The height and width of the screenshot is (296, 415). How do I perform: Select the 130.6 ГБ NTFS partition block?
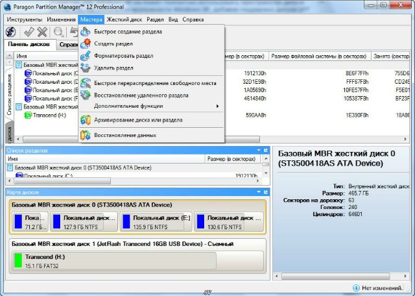coord(229,222)
